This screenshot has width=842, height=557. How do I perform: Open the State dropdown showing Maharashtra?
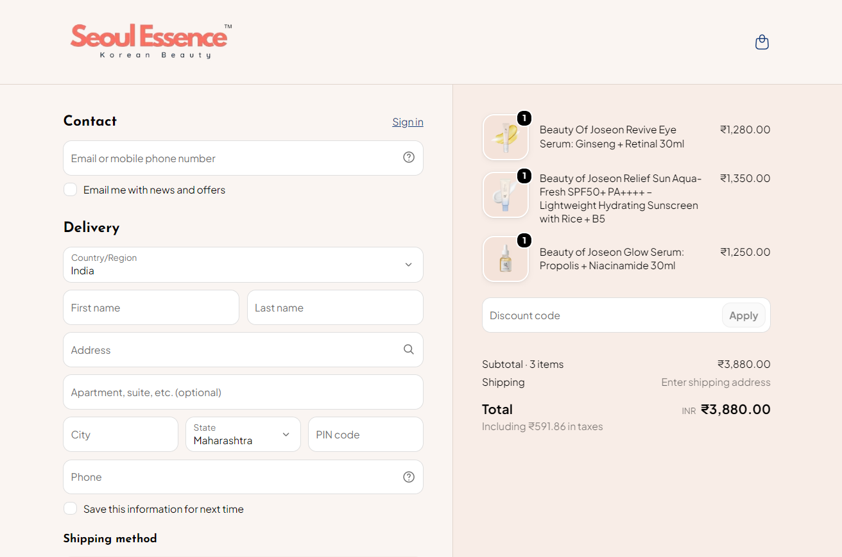[x=243, y=435]
